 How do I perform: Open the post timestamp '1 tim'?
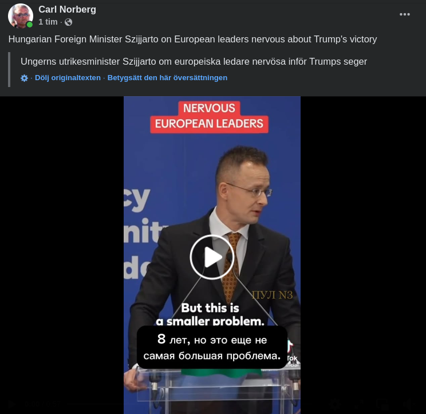(48, 22)
